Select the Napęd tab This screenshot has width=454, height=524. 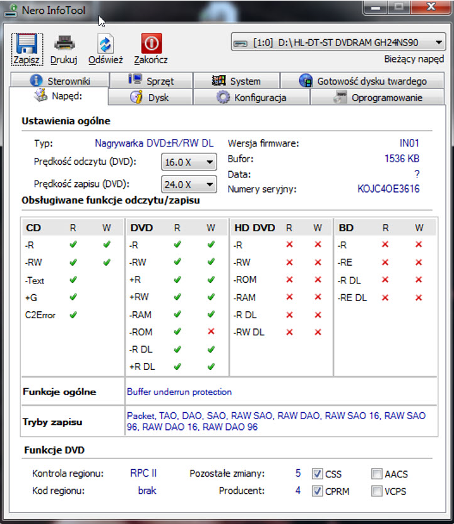(x=59, y=96)
